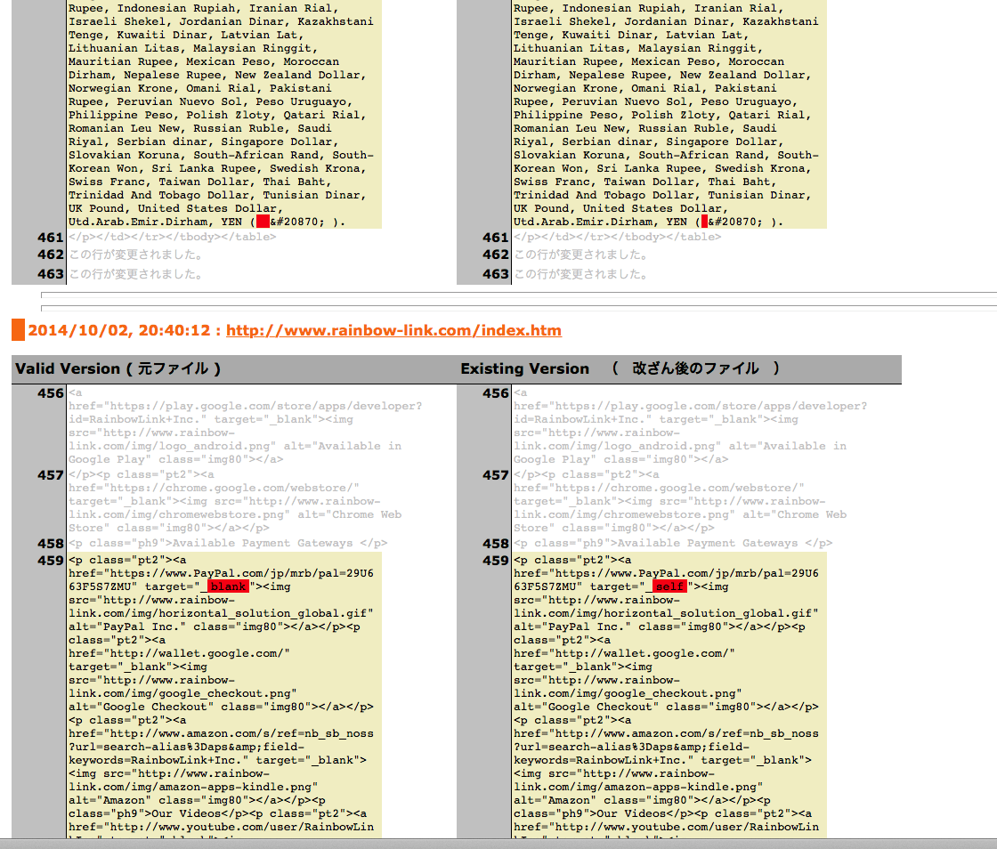Select the 'Existing Version ( 改ざん後のファイル )' header
Screen dimensions: 997x849
(620, 368)
